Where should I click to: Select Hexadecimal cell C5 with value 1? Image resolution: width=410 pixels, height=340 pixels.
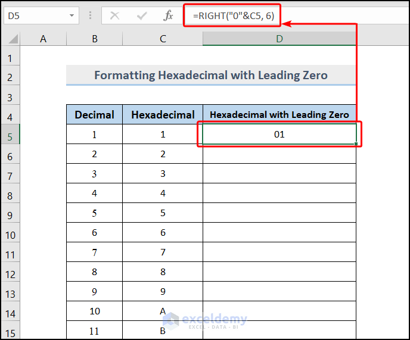pos(163,134)
